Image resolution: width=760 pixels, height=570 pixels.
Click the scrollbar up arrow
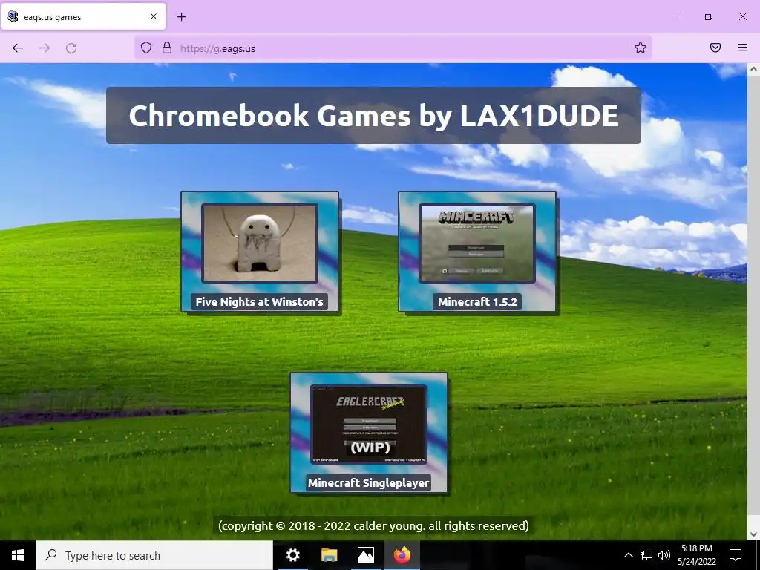pos(753,69)
